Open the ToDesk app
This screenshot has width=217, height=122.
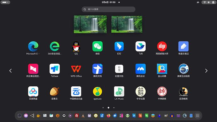tap(54, 69)
